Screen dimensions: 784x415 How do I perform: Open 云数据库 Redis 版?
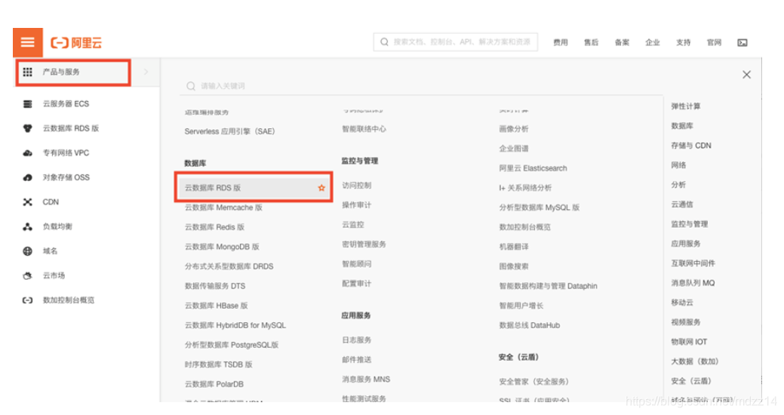(x=214, y=227)
